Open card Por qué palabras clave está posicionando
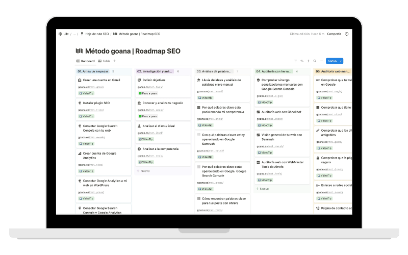This screenshot has height=255, width=408. [222, 116]
